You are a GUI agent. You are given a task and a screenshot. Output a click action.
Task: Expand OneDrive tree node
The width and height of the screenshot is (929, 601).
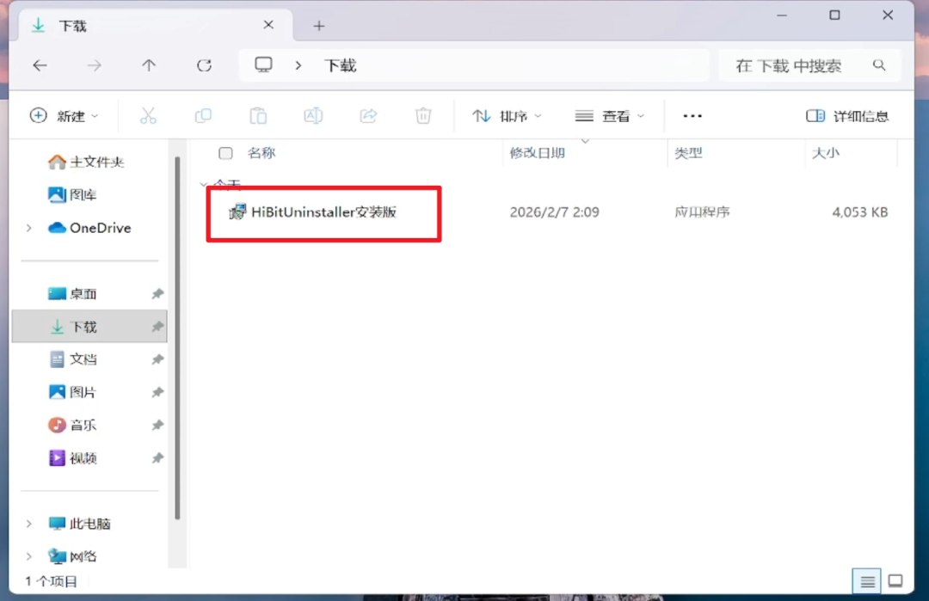(28, 228)
